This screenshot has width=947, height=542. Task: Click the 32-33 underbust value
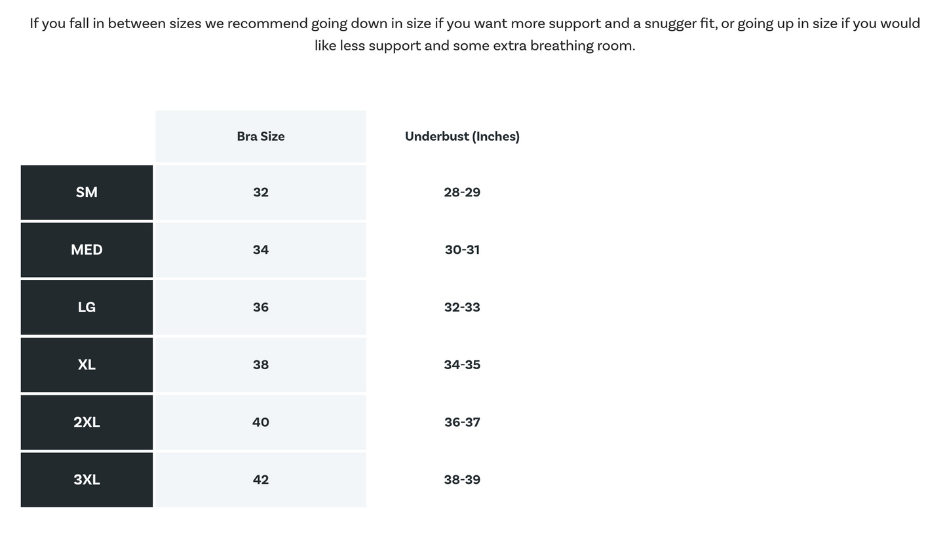(462, 308)
